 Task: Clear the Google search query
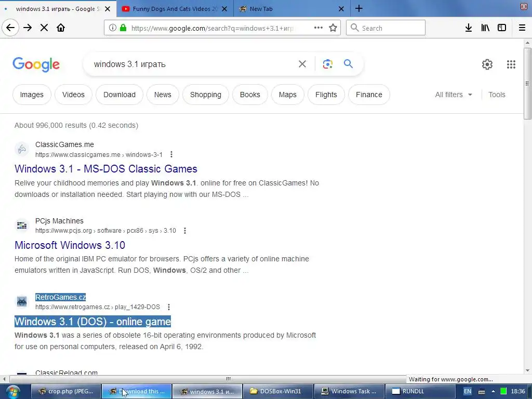302,64
